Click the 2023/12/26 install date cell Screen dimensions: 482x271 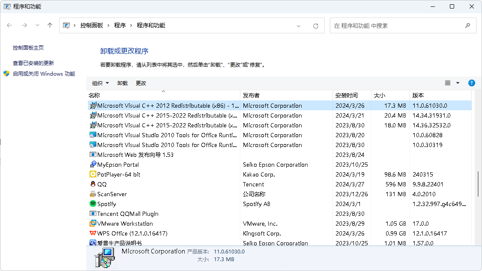coord(351,194)
